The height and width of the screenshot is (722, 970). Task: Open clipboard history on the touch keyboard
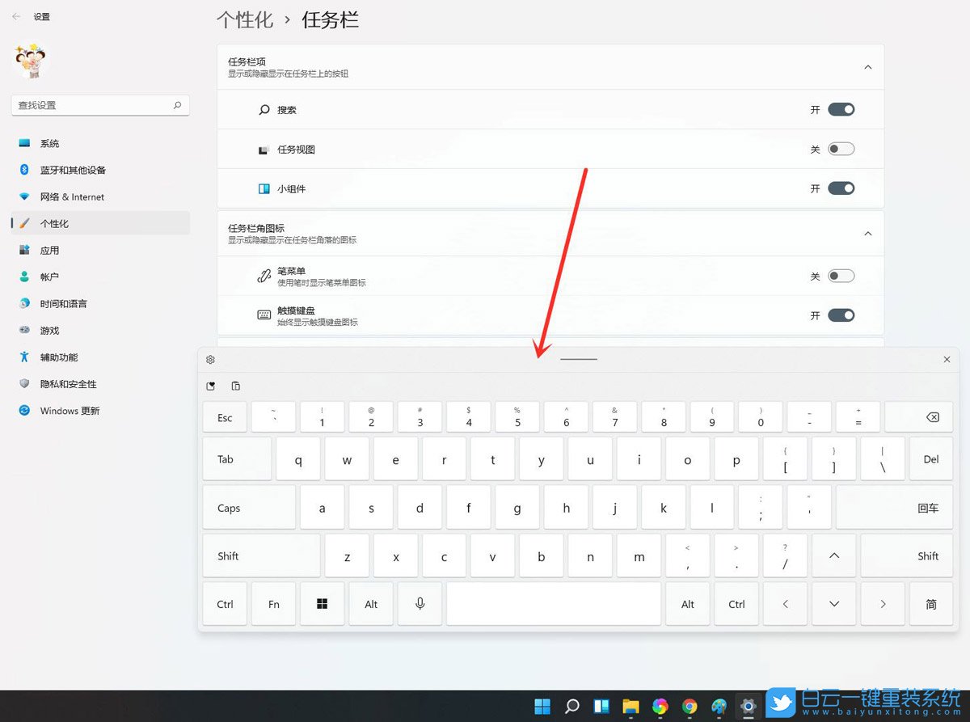[235, 386]
